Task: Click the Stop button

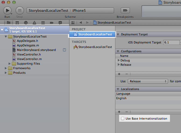Action: pos(20,10)
